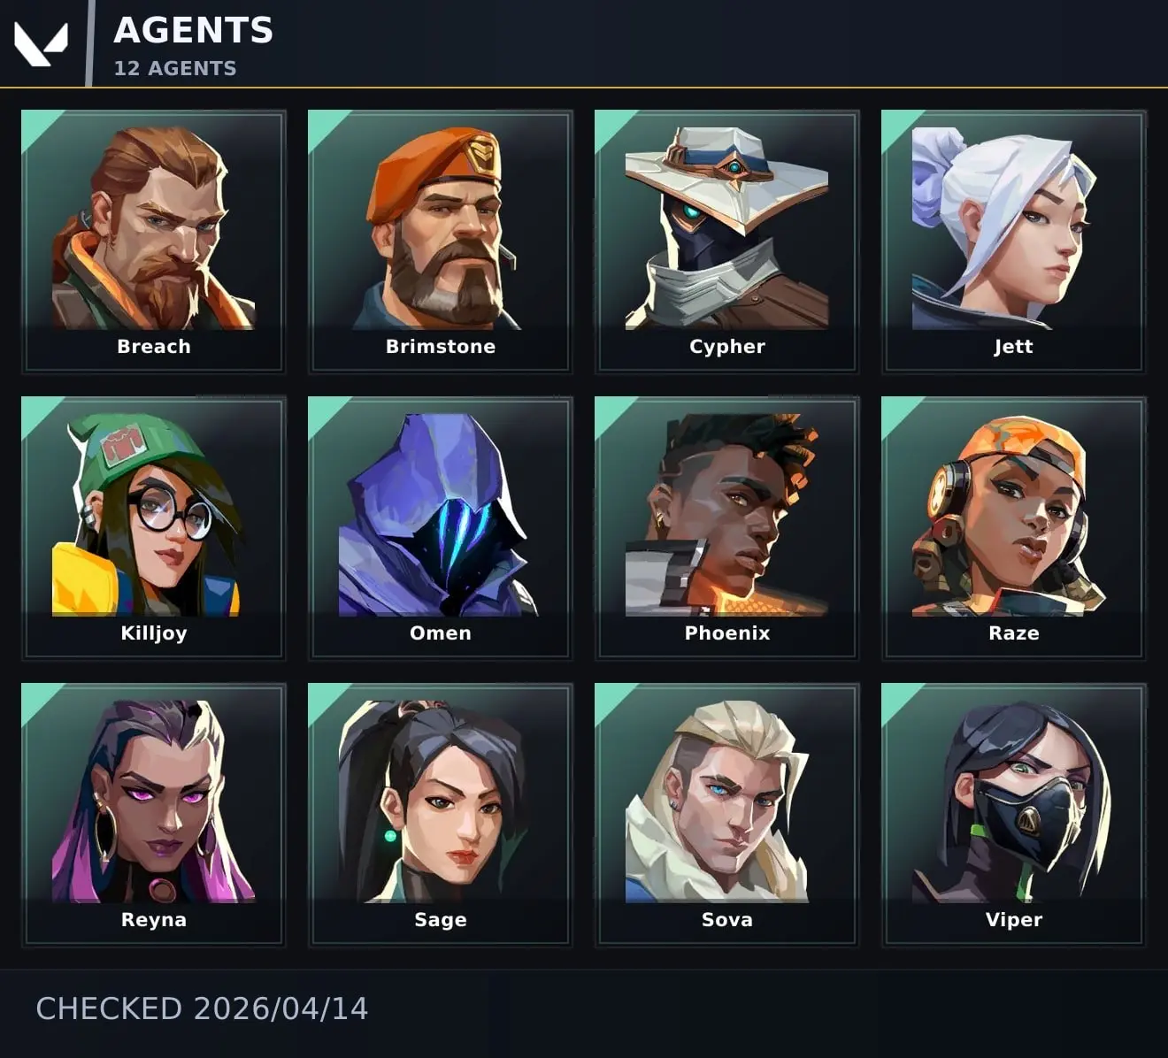Choose Brimstone's agent portrait
Screen dimensions: 1168x1058
click(x=440, y=241)
